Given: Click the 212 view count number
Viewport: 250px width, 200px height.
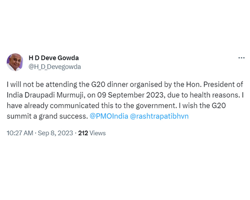Looking at the screenshot, I should [83, 133].
